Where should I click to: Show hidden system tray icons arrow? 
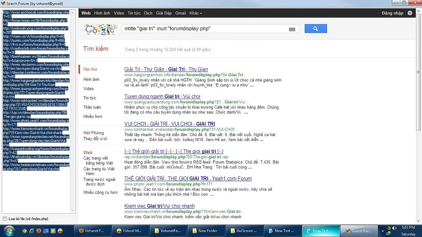click(382, 231)
